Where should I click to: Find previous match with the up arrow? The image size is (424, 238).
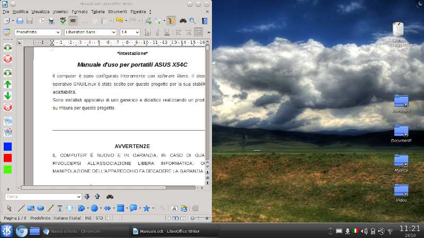(98, 196)
